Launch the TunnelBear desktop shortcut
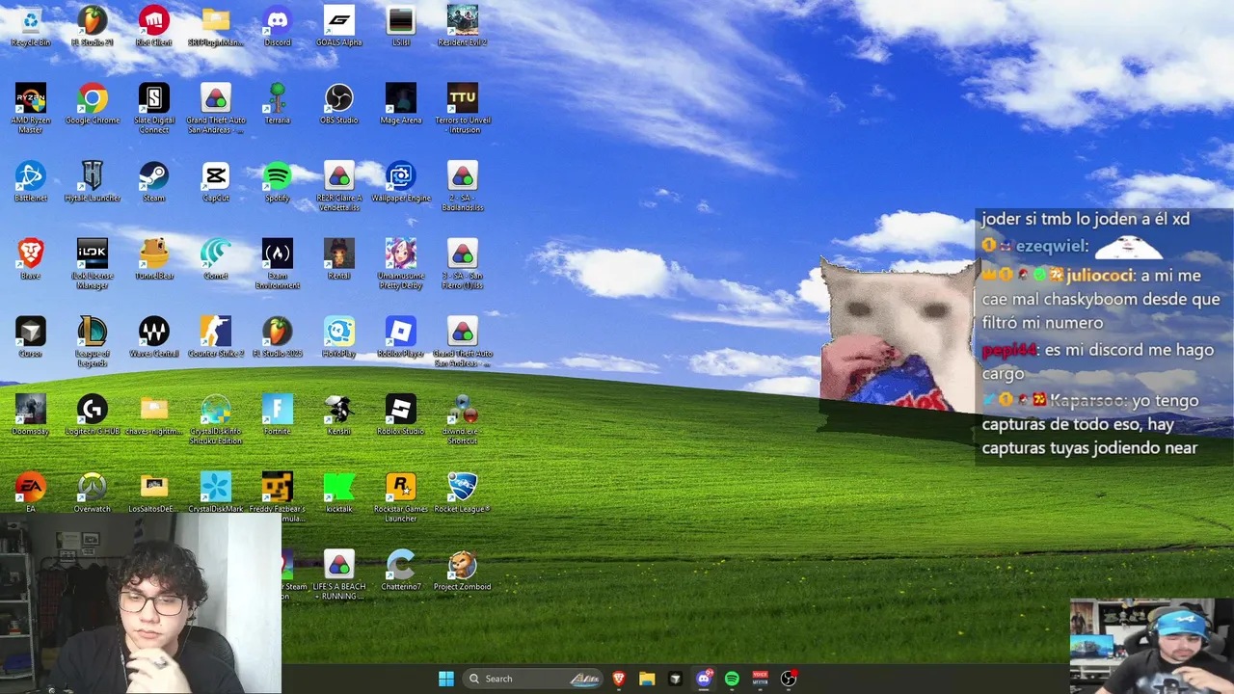Image resolution: width=1234 pixels, height=694 pixels. [x=154, y=259]
